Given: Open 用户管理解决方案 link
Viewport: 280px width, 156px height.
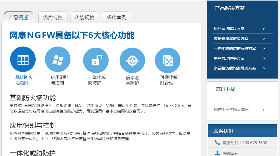Looking at the screenshot, I should click(x=229, y=58).
